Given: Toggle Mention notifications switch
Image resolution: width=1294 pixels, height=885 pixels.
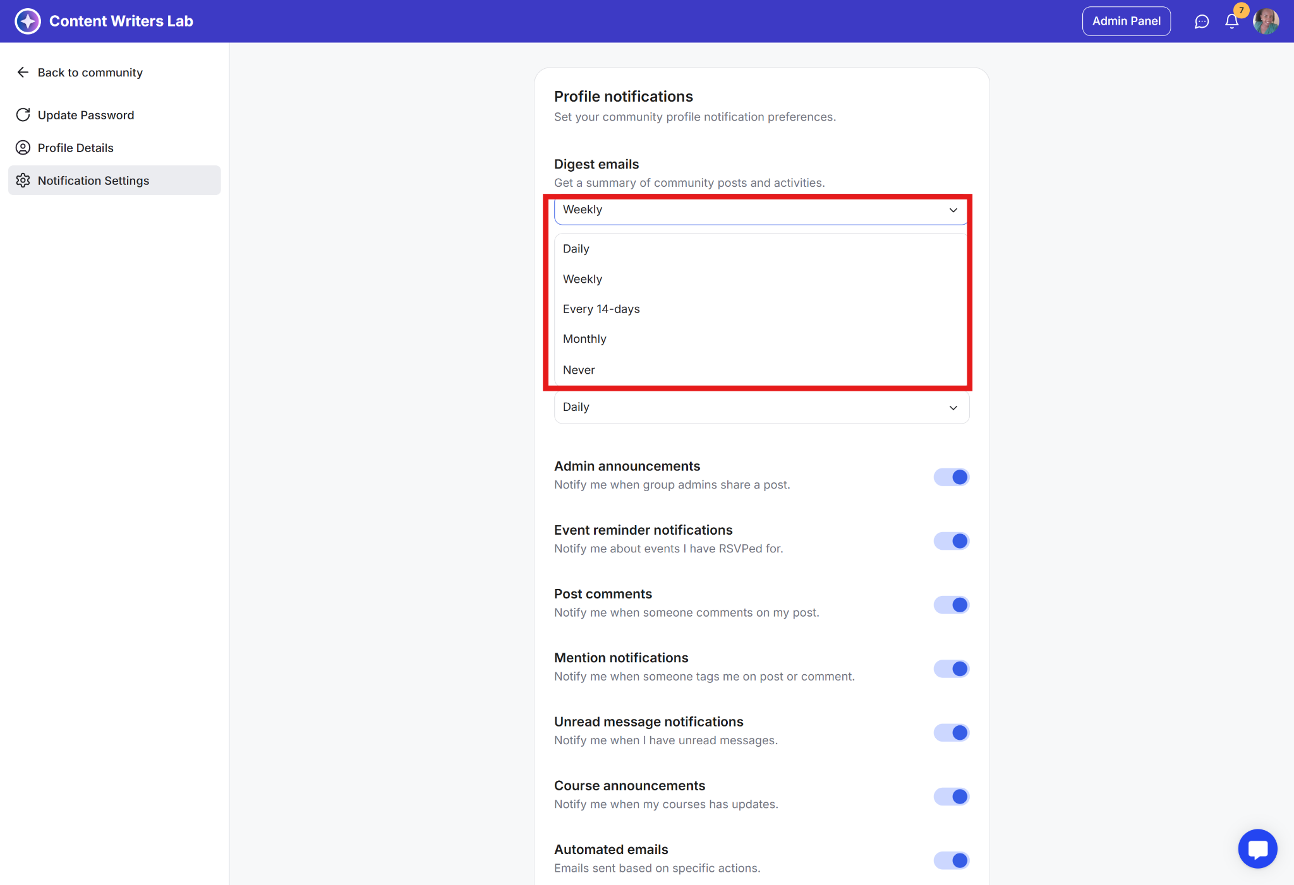Looking at the screenshot, I should click(951, 668).
